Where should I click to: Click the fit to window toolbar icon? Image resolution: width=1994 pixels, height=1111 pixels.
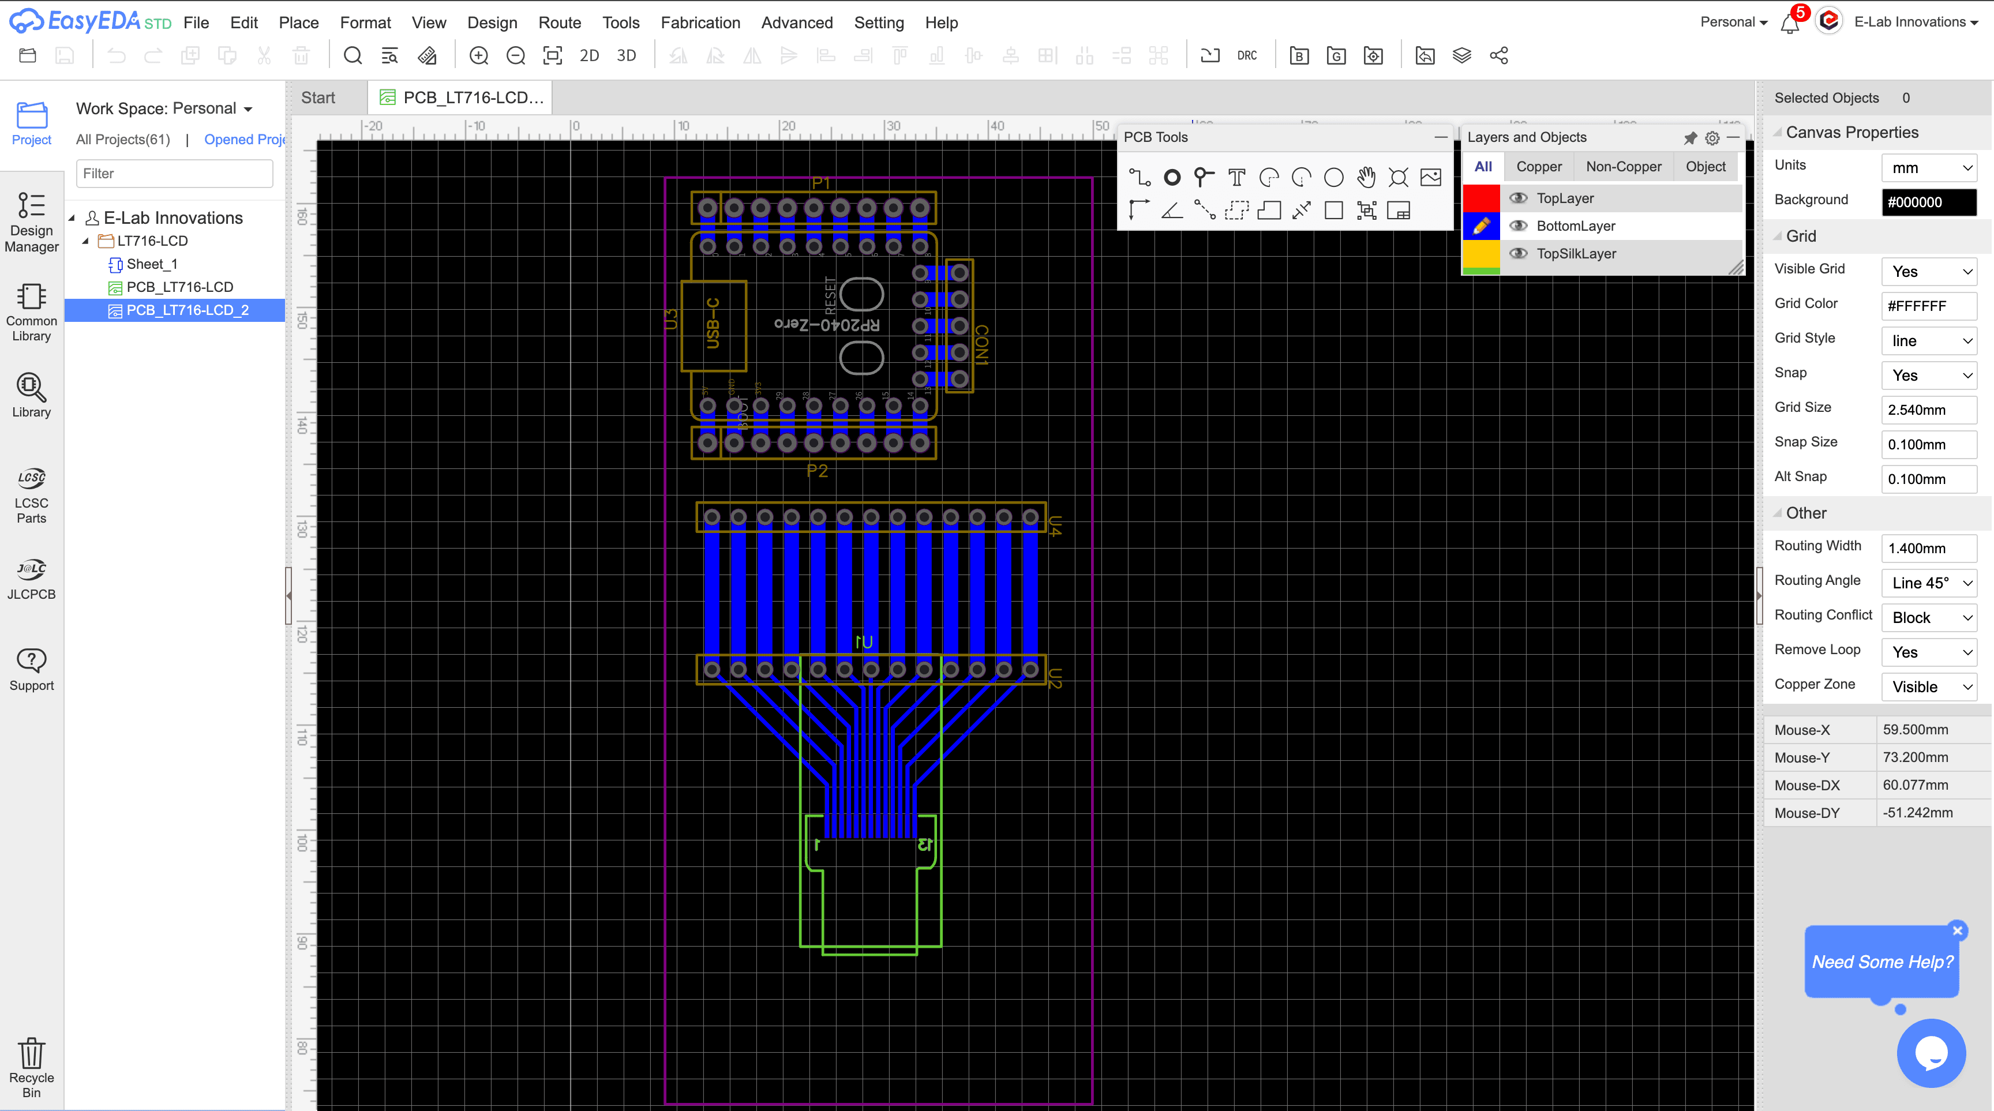[x=553, y=56]
